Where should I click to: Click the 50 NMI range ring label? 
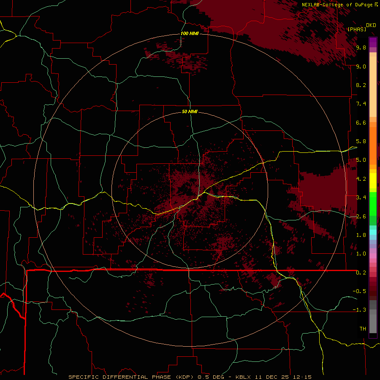(x=190, y=111)
